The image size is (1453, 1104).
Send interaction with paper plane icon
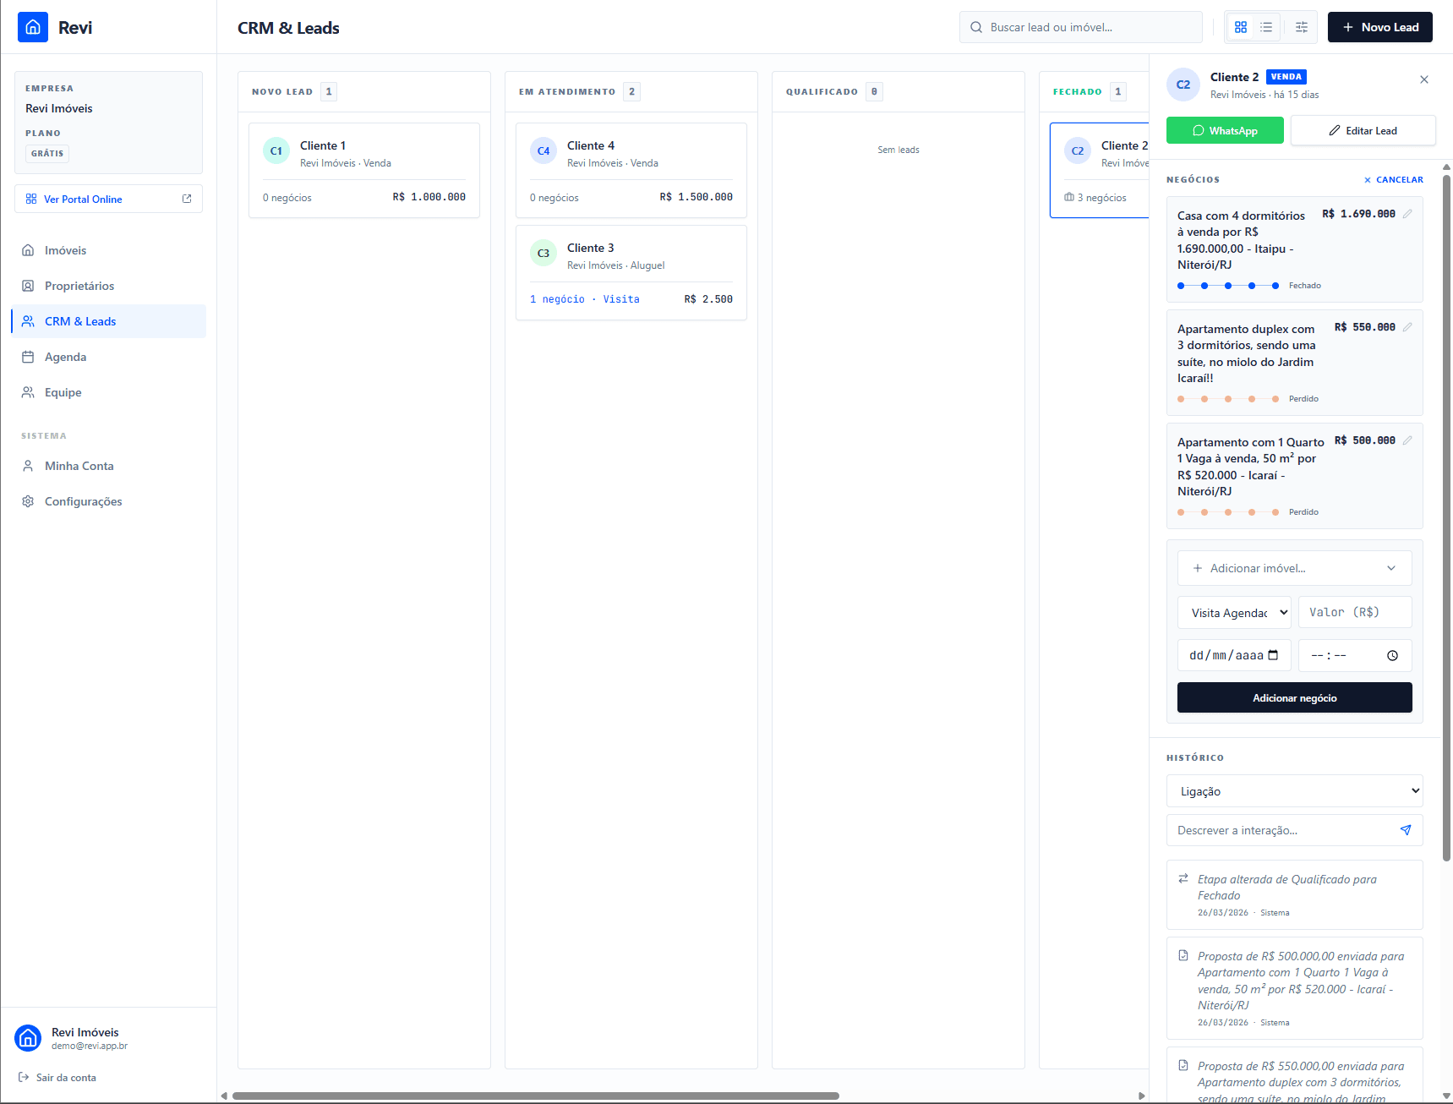coord(1405,830)
